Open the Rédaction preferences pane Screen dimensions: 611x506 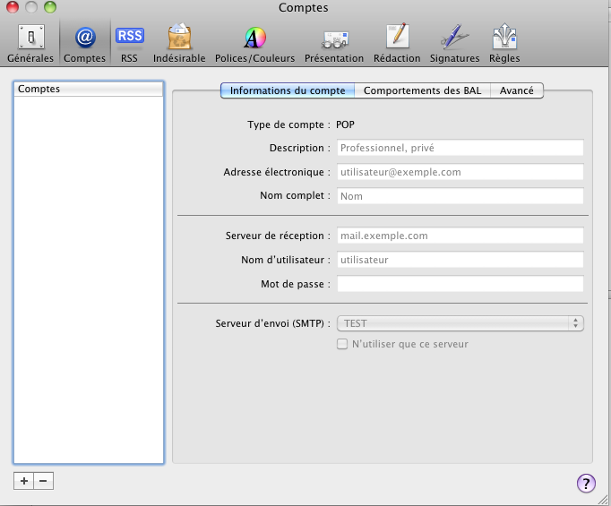[x=397, y=43]
